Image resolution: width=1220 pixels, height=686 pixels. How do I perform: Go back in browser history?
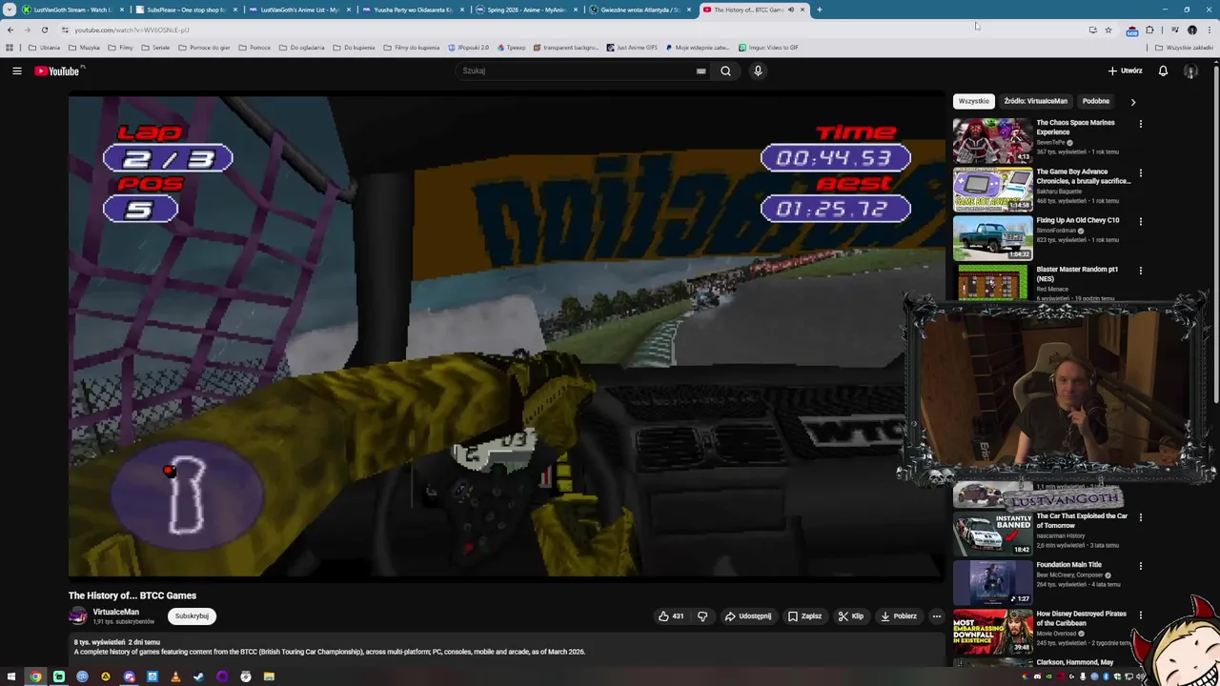10,30
